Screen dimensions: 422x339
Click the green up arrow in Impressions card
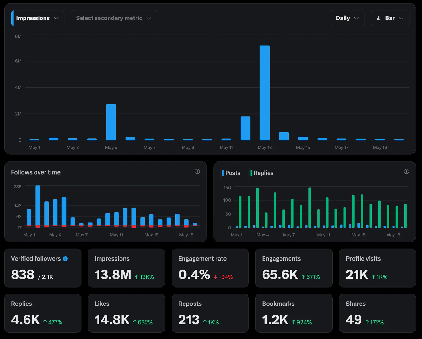point(137,277)
